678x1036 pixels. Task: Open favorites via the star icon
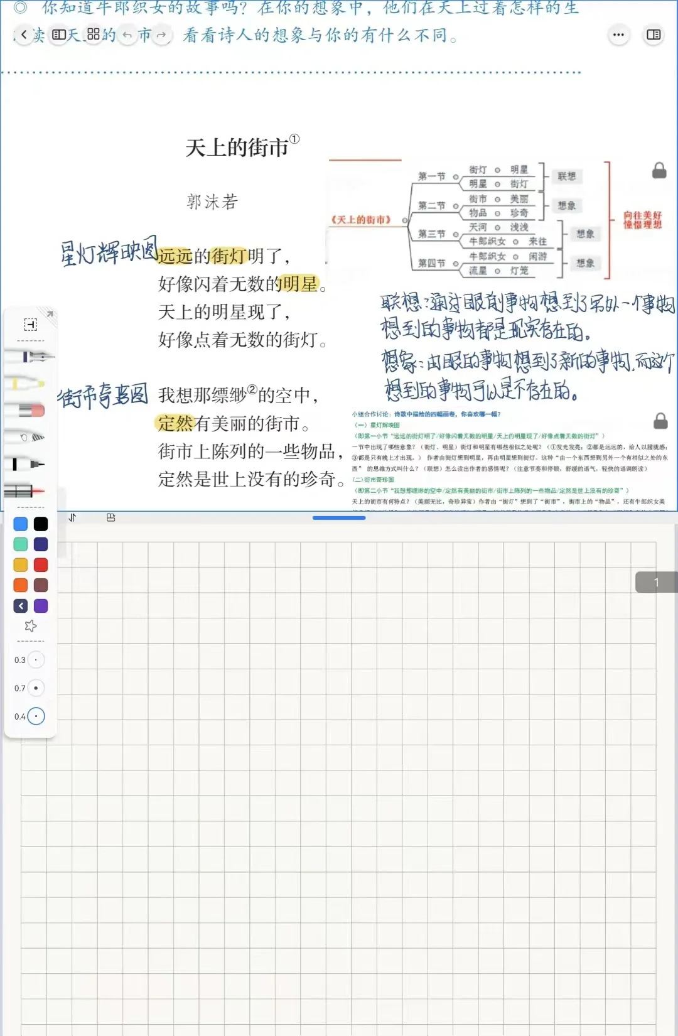point(30,626)
